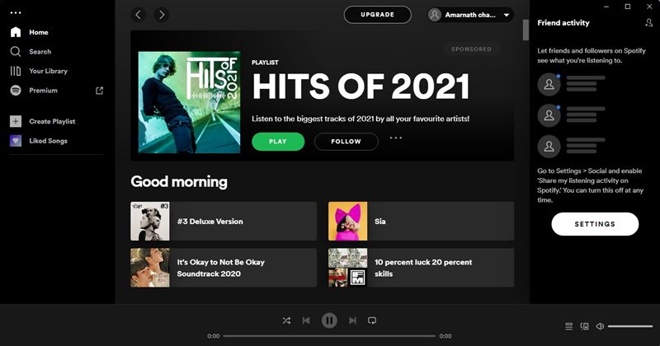The width and height of the screenshot is (660, 346).
Task: Click the song progress bar
Action: coord(329,336)
